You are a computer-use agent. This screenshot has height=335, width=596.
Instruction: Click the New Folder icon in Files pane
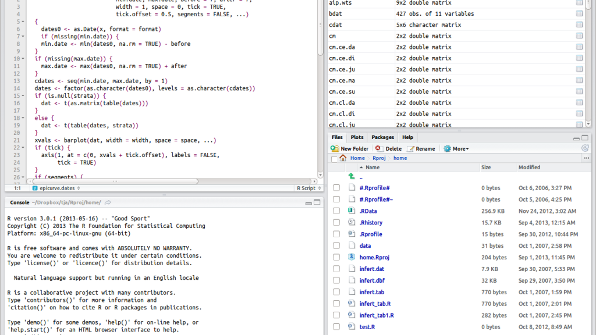coord(335,148)
